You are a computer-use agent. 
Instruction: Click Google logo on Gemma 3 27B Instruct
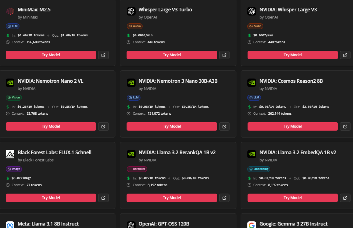click(x=252, y=225)
